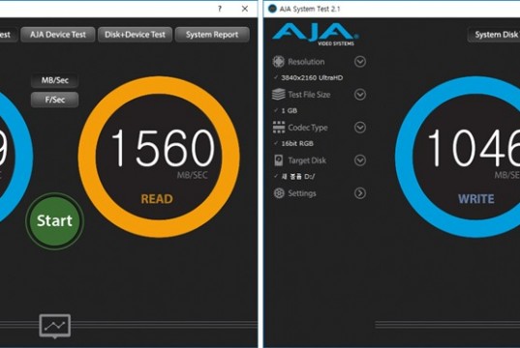
Task: Open the Settings arrow expander
Action: 360,193
